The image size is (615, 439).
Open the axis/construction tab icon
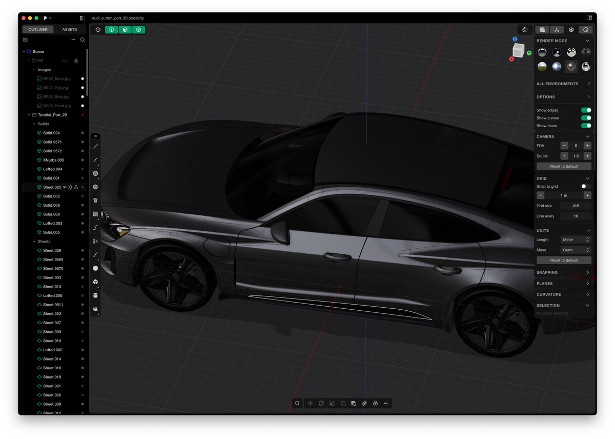[x=557, y=30]
